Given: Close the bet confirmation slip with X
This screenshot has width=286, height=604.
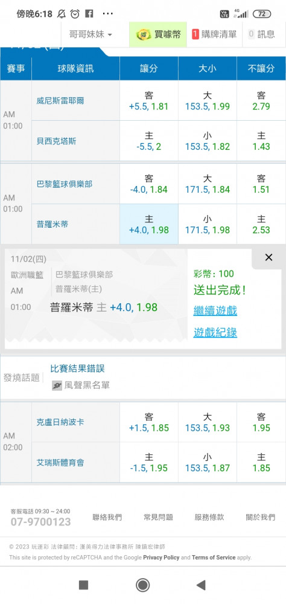Looking at the screenshot, I should pos(269,258).
